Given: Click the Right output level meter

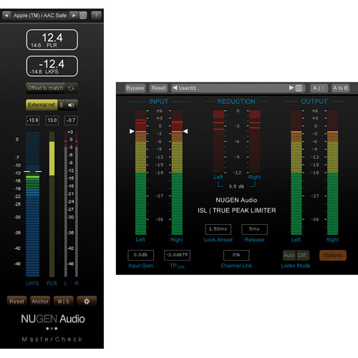Looking at the screenshot, I should click(x=332, y=173).
